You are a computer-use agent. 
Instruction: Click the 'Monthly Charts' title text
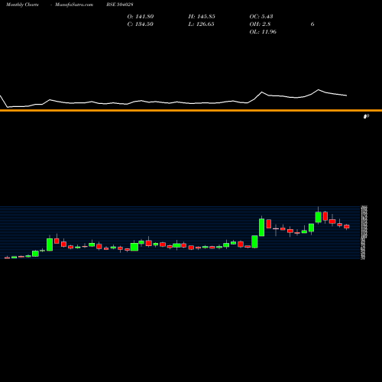click(22, 5)
